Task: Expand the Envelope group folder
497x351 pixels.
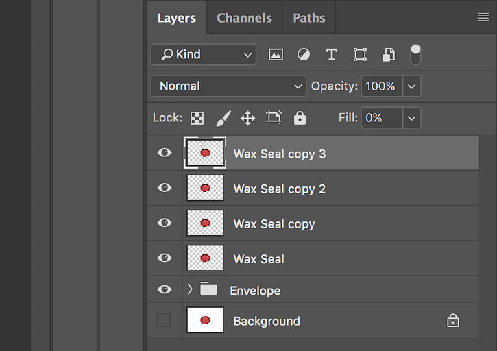Action: (x=189, y=289)
